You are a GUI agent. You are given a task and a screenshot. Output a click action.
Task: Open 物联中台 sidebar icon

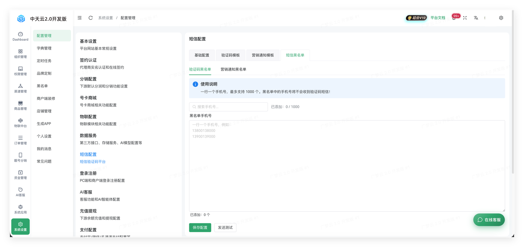[20, 123]
